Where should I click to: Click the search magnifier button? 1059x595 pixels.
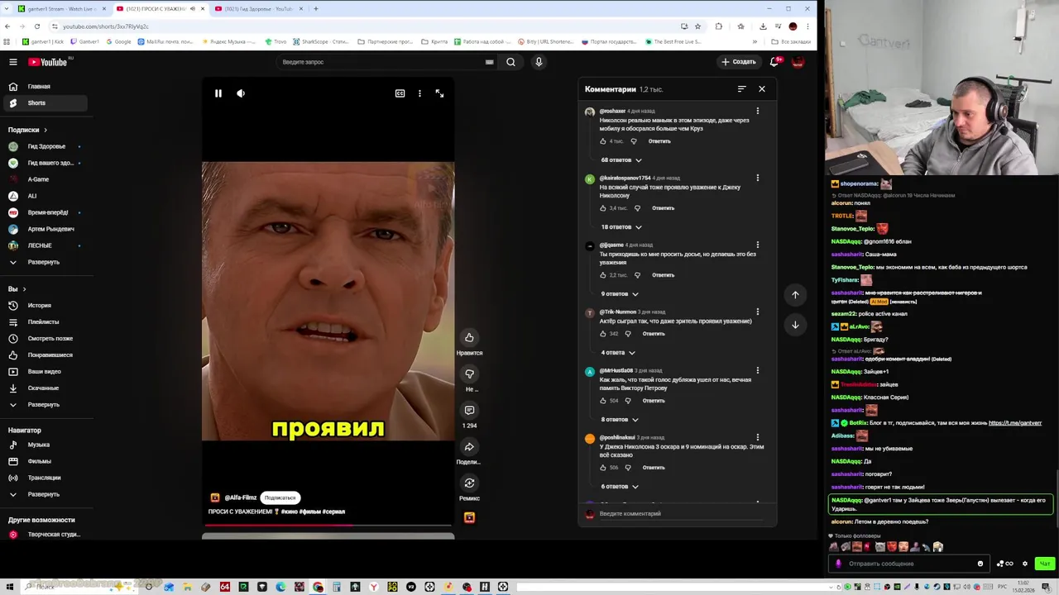pyautogui.click(x=510, y=62)
